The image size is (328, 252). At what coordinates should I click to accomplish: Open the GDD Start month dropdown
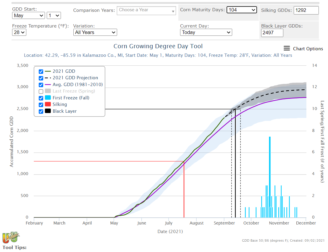(x=28, y=15)
